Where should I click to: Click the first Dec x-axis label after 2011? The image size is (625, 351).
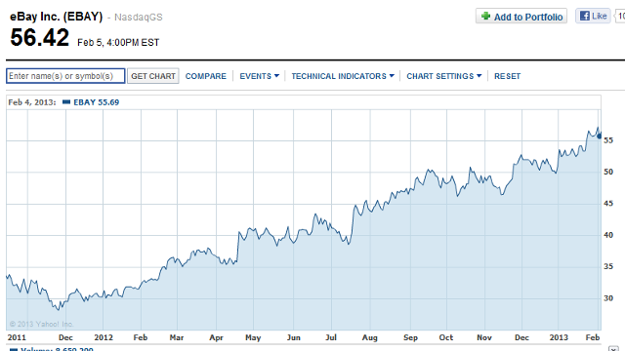[65, 337]
